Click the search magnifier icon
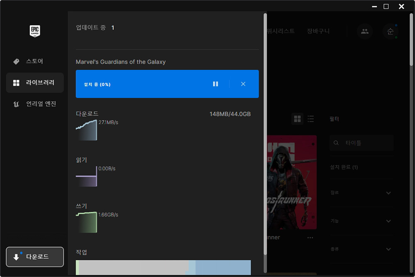The width and height of the screenshot is (415, 277). click(x=336, y=143)
